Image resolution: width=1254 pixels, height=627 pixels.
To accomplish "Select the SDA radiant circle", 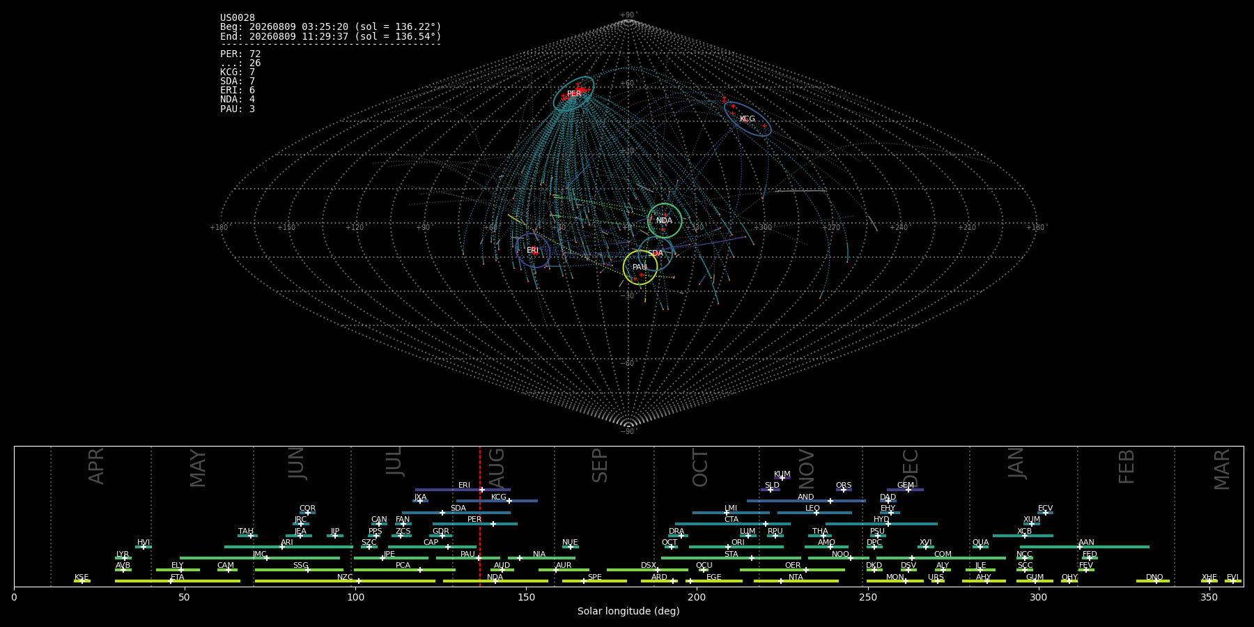I will (656, 254).
